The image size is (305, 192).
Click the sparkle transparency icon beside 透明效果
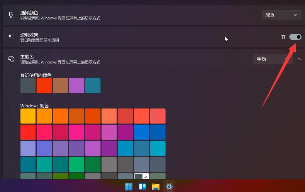click(x=11, y=37)
